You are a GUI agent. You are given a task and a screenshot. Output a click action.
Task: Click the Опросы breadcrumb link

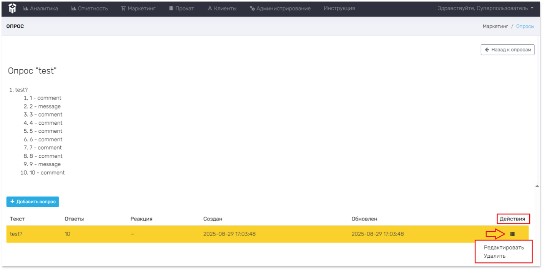point(525,26)
